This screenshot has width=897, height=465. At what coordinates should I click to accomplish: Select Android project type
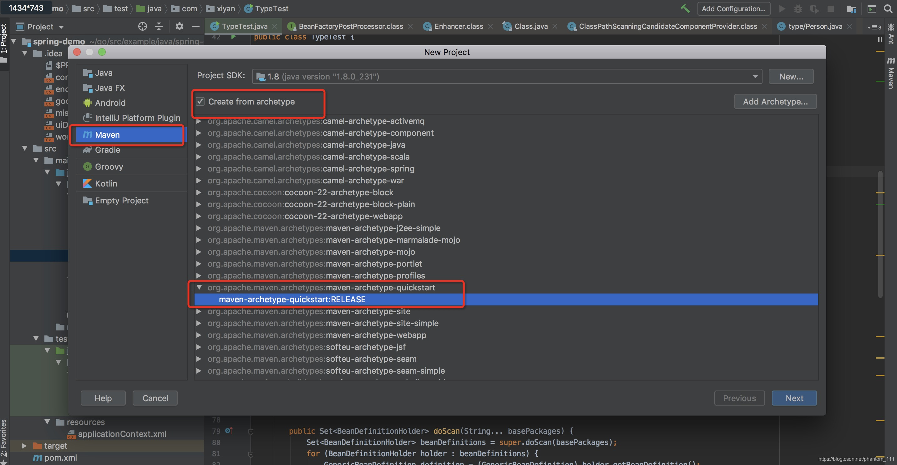tap(132, 103)
